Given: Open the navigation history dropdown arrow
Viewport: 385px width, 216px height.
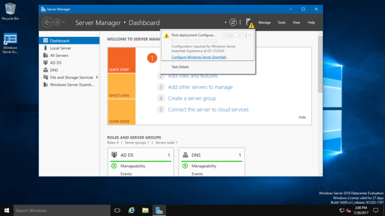Looking at the screenshot, I should coord(64,22).
